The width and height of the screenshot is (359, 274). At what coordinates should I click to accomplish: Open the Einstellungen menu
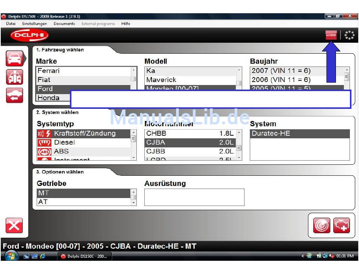[x=34, y=23]
